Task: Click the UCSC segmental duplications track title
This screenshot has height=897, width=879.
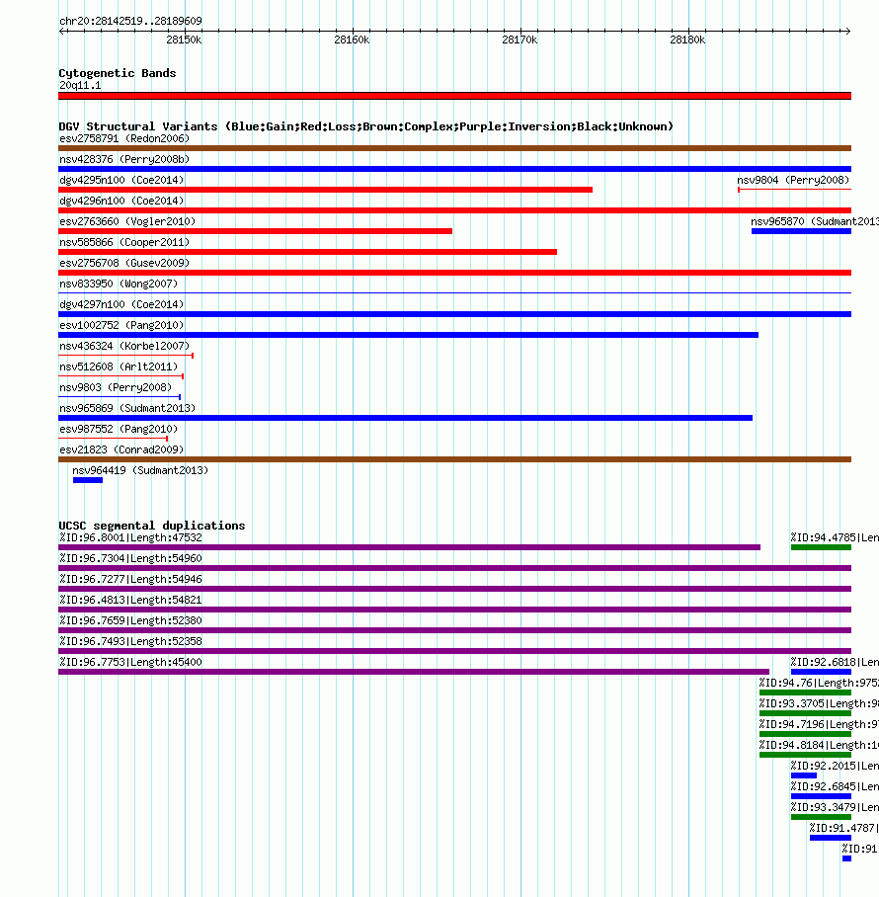Action: click(x=151, y=526)
